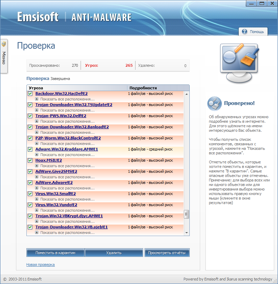The image size is (278, 284).
Task: Expand locations under Trojan-Downloader.Win32.VB.ajeb!E1
Action: pyautogui.click(x=36, y=233)
